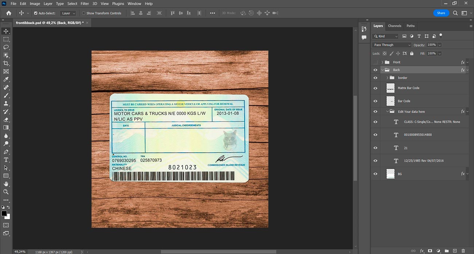Select the Horizontal Type tool

6,160
